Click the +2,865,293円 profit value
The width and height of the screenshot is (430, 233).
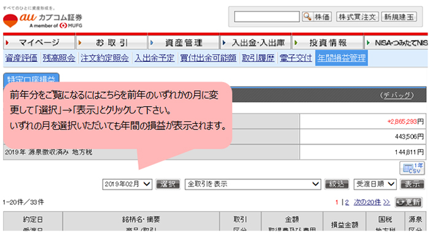(405, 121)
